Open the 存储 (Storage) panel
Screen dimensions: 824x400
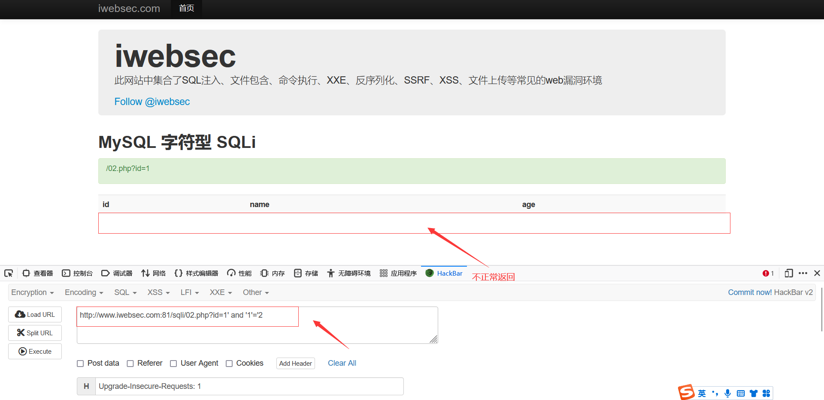pyautogui.click(x=306, y=273)
